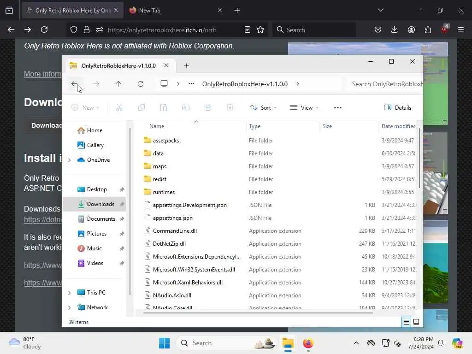Viewport: 472px width, 354px height.
Task: Click the Firefox account icon
Action: click(411, 29)
